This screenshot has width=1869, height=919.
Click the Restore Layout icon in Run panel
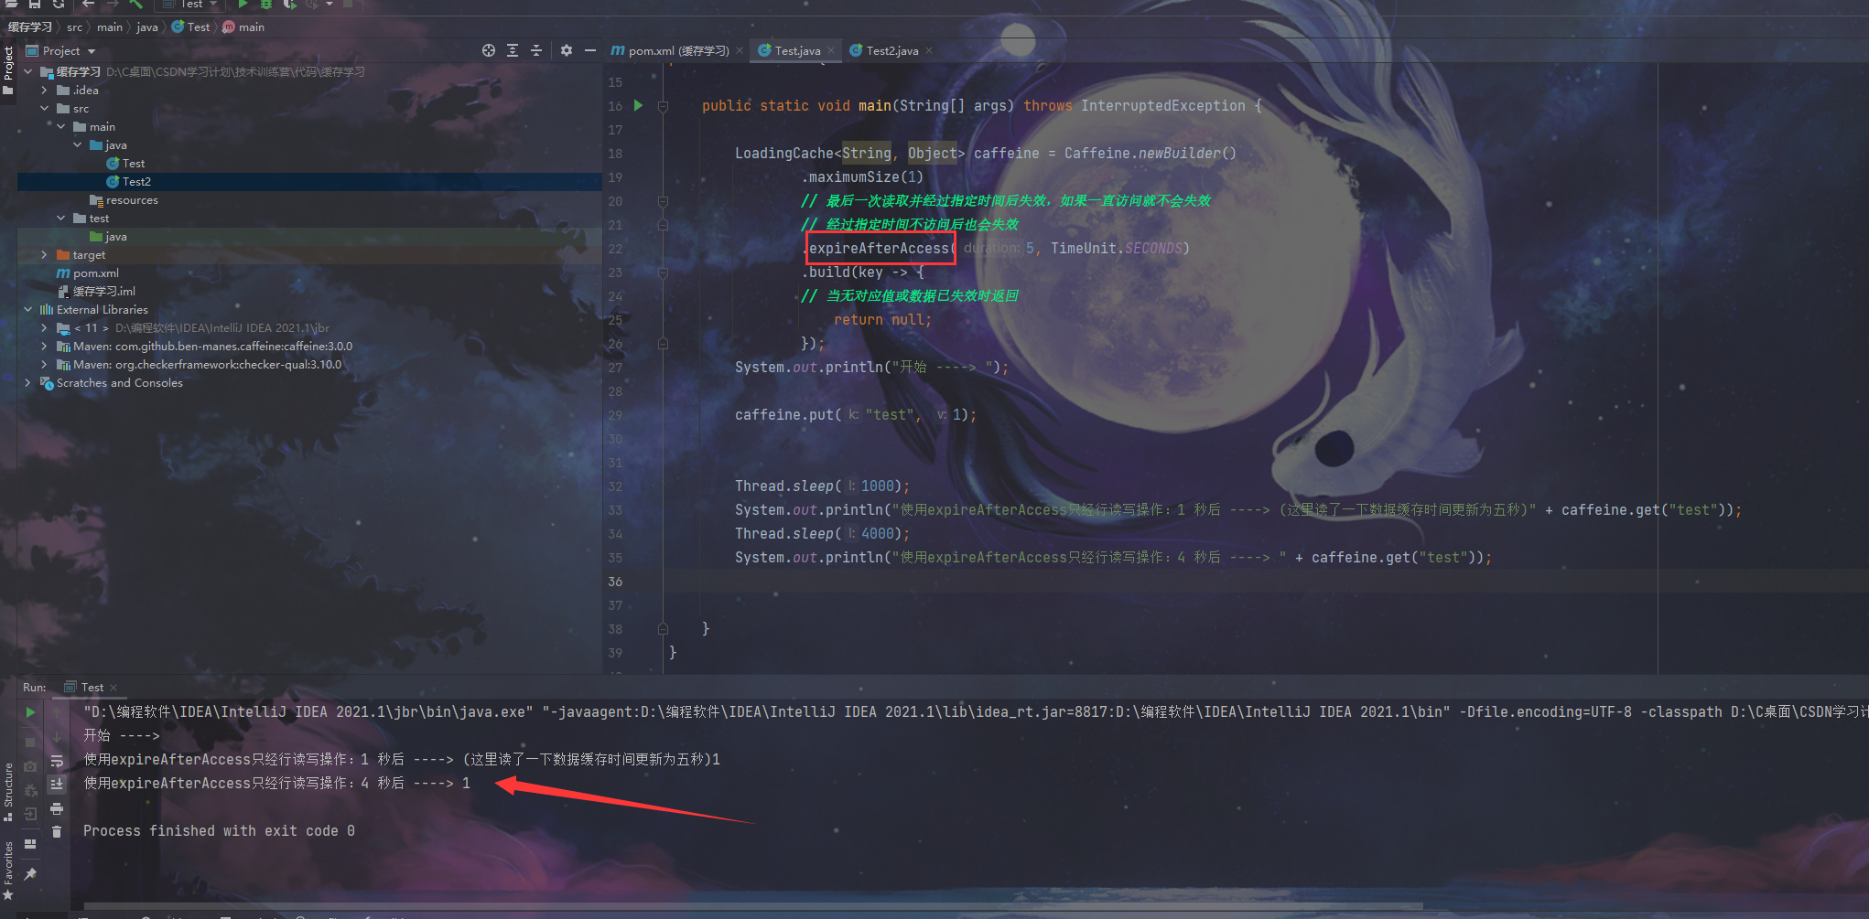tap(30, 843)
